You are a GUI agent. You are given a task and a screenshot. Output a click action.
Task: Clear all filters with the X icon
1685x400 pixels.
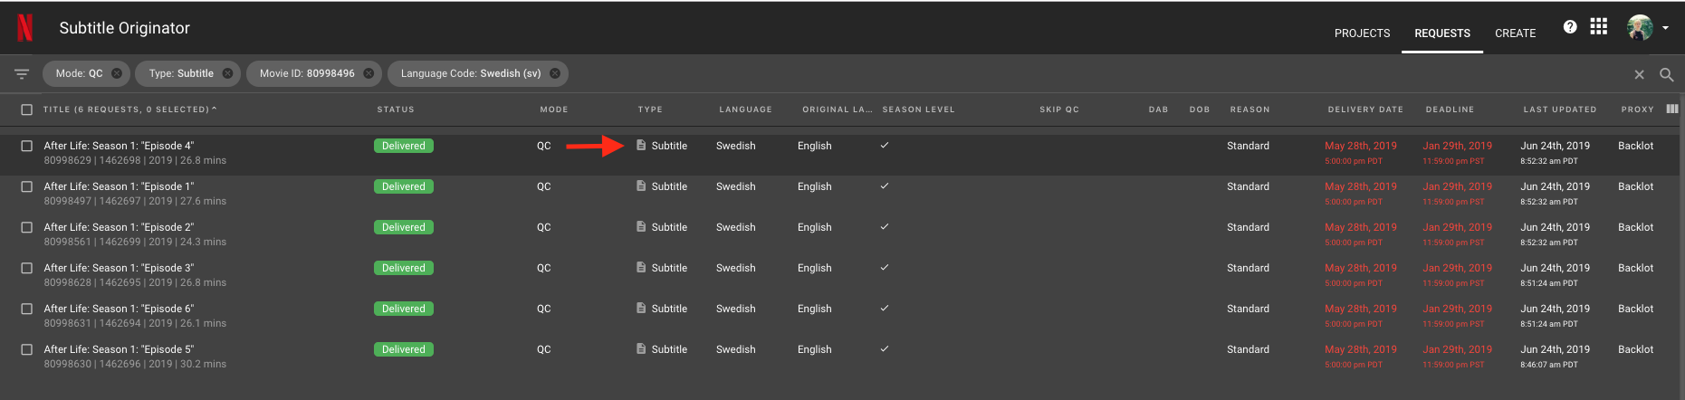1639,74
